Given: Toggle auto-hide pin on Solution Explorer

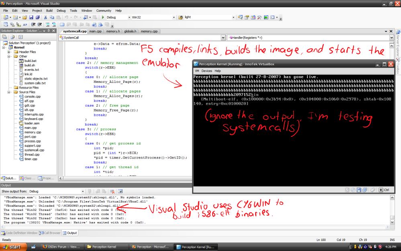Looking at the screenshot, I should [49, 31].
